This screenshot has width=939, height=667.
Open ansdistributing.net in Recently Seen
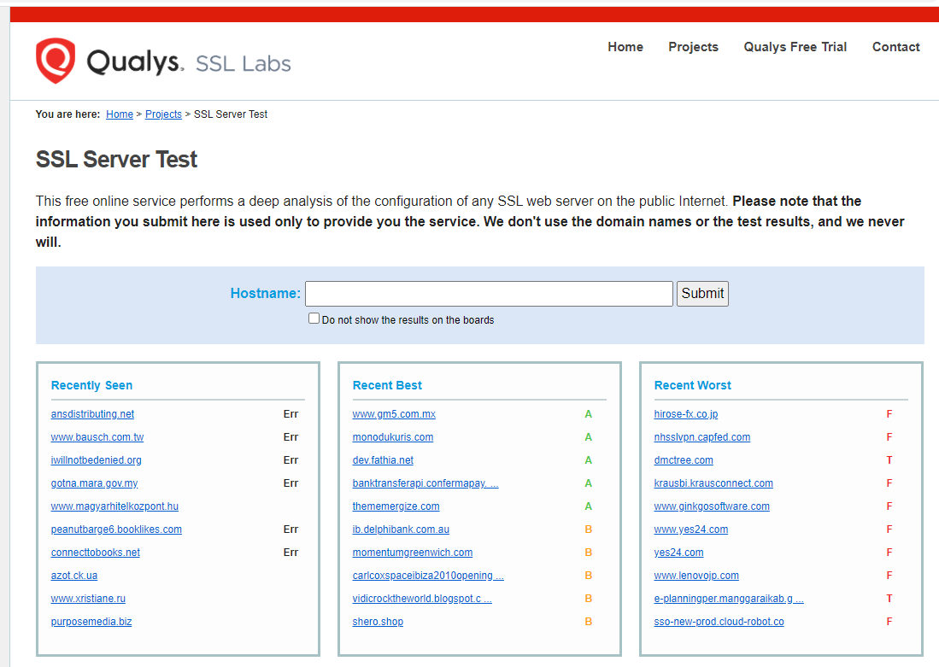pos(92,413)
